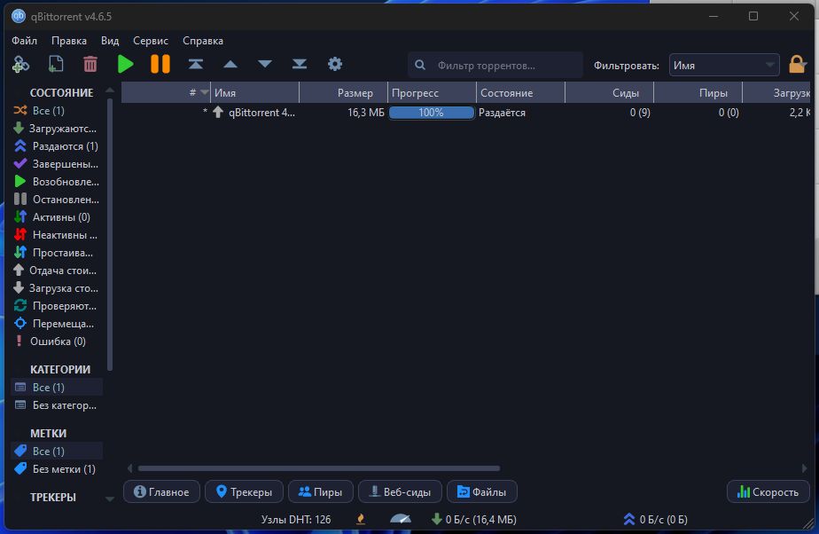
Task: Click the add torrent file icon
Action: click(55, 64)
